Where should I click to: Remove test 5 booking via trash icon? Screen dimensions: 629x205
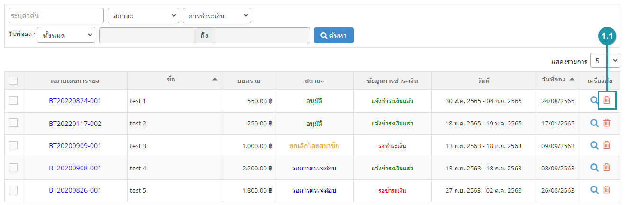point(607,190)
